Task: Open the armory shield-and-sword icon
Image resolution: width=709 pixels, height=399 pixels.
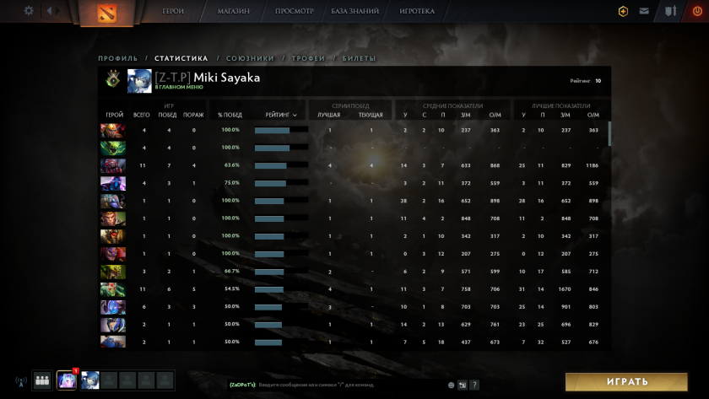Action: [x=670, y=11]
